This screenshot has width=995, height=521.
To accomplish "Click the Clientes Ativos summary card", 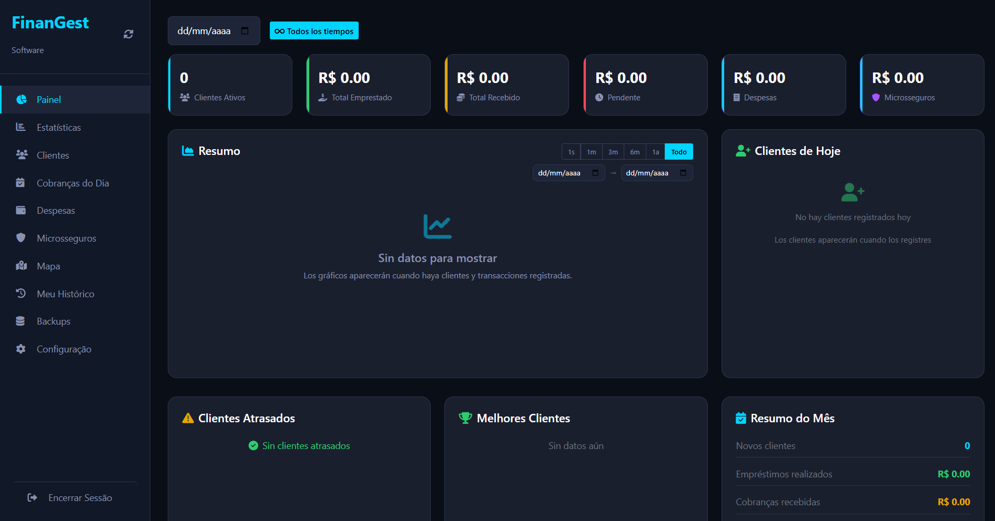I will 230,85.
